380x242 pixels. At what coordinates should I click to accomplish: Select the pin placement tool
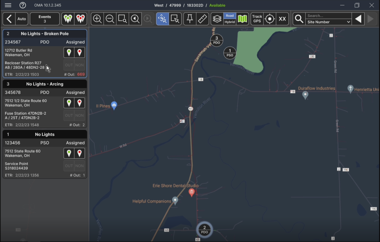190,19
